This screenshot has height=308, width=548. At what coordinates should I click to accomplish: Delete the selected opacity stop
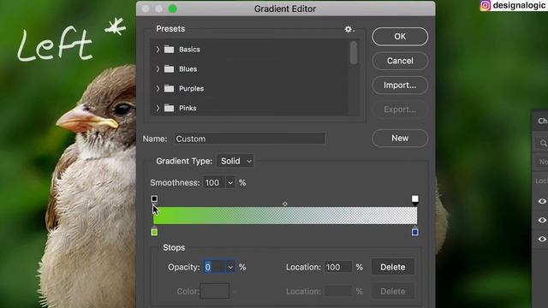[x=392, y=267]
